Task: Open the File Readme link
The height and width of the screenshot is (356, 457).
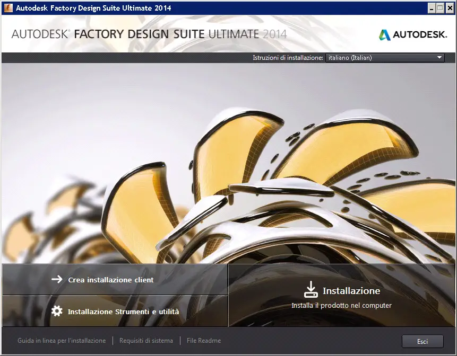Action: pos(204,341)
